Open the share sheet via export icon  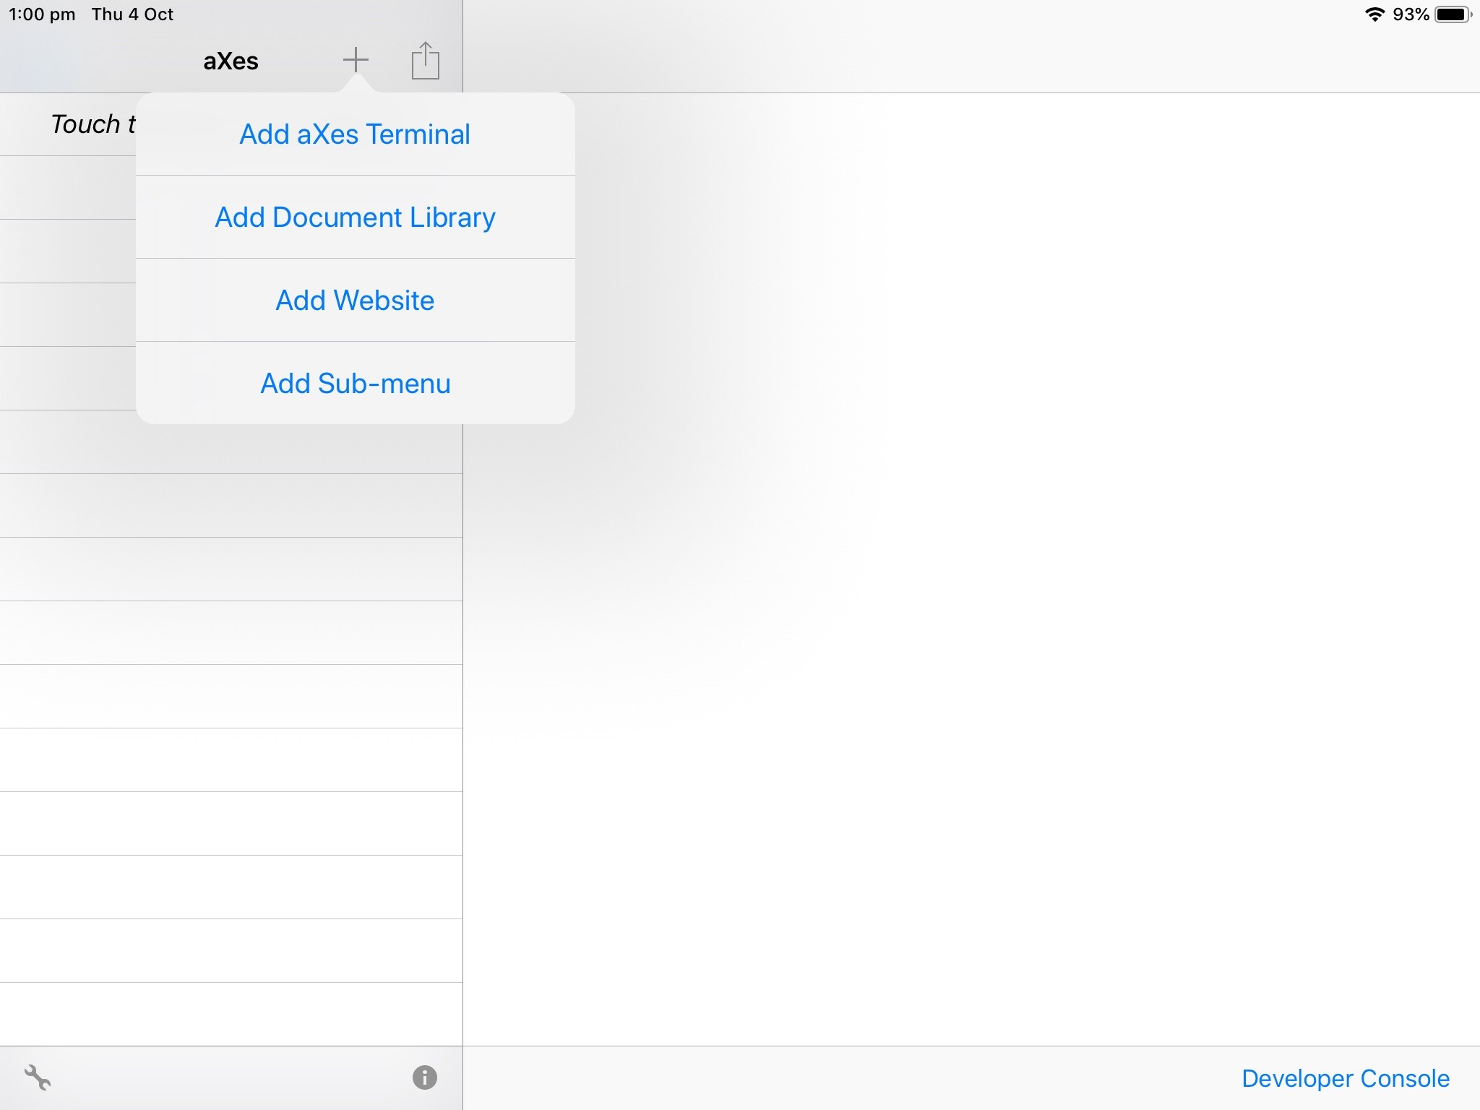[x=425, y=61]
